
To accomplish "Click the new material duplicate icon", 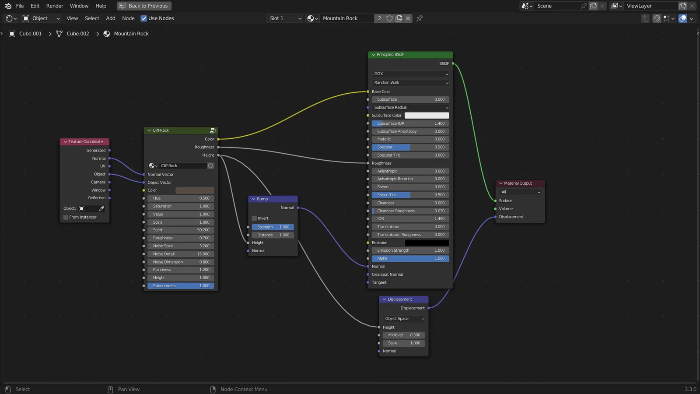I will (399, 18).
